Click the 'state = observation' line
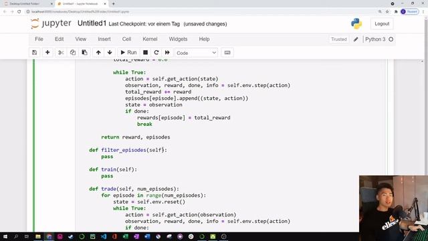The height and width of the screenshot is (241, 428). click(x=154, y=105)
